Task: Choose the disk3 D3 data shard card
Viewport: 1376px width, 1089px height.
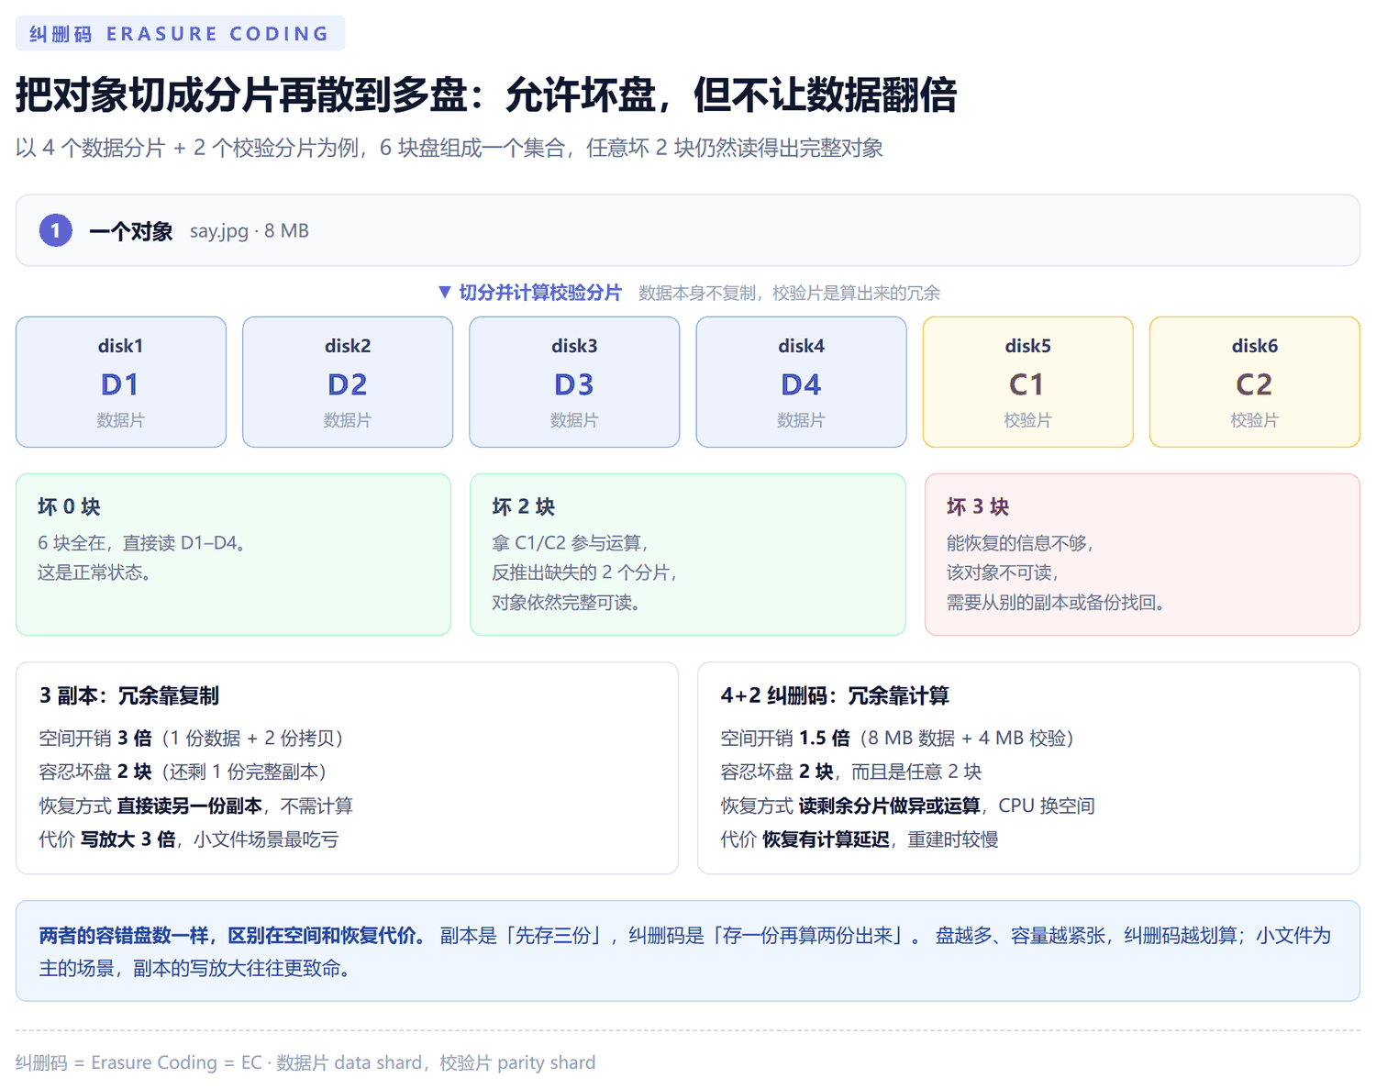Action: 574,382
